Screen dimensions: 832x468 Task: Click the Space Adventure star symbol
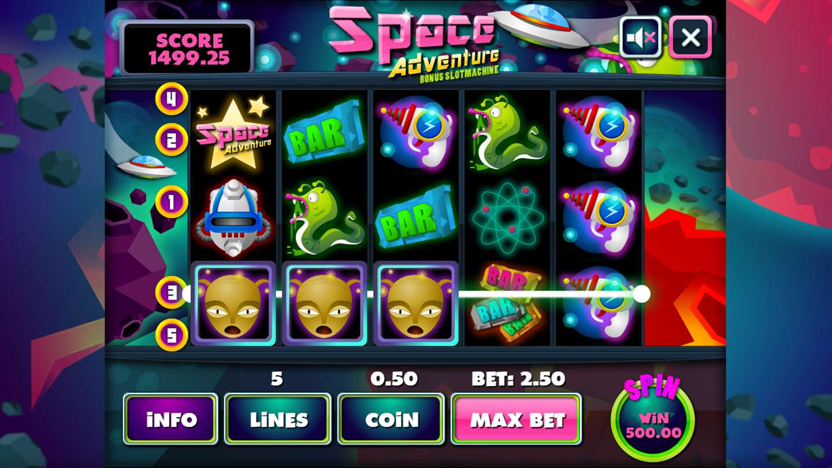233,133
